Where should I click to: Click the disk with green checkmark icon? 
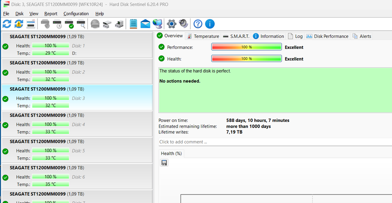[x=69, y=24]
